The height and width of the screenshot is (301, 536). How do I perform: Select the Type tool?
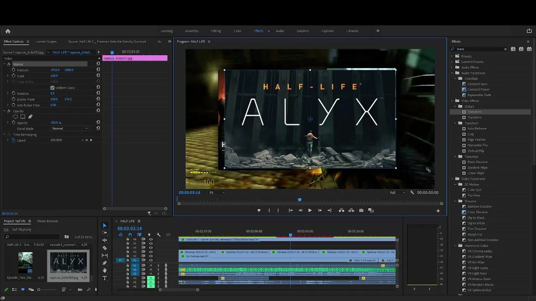click(105, 278)
